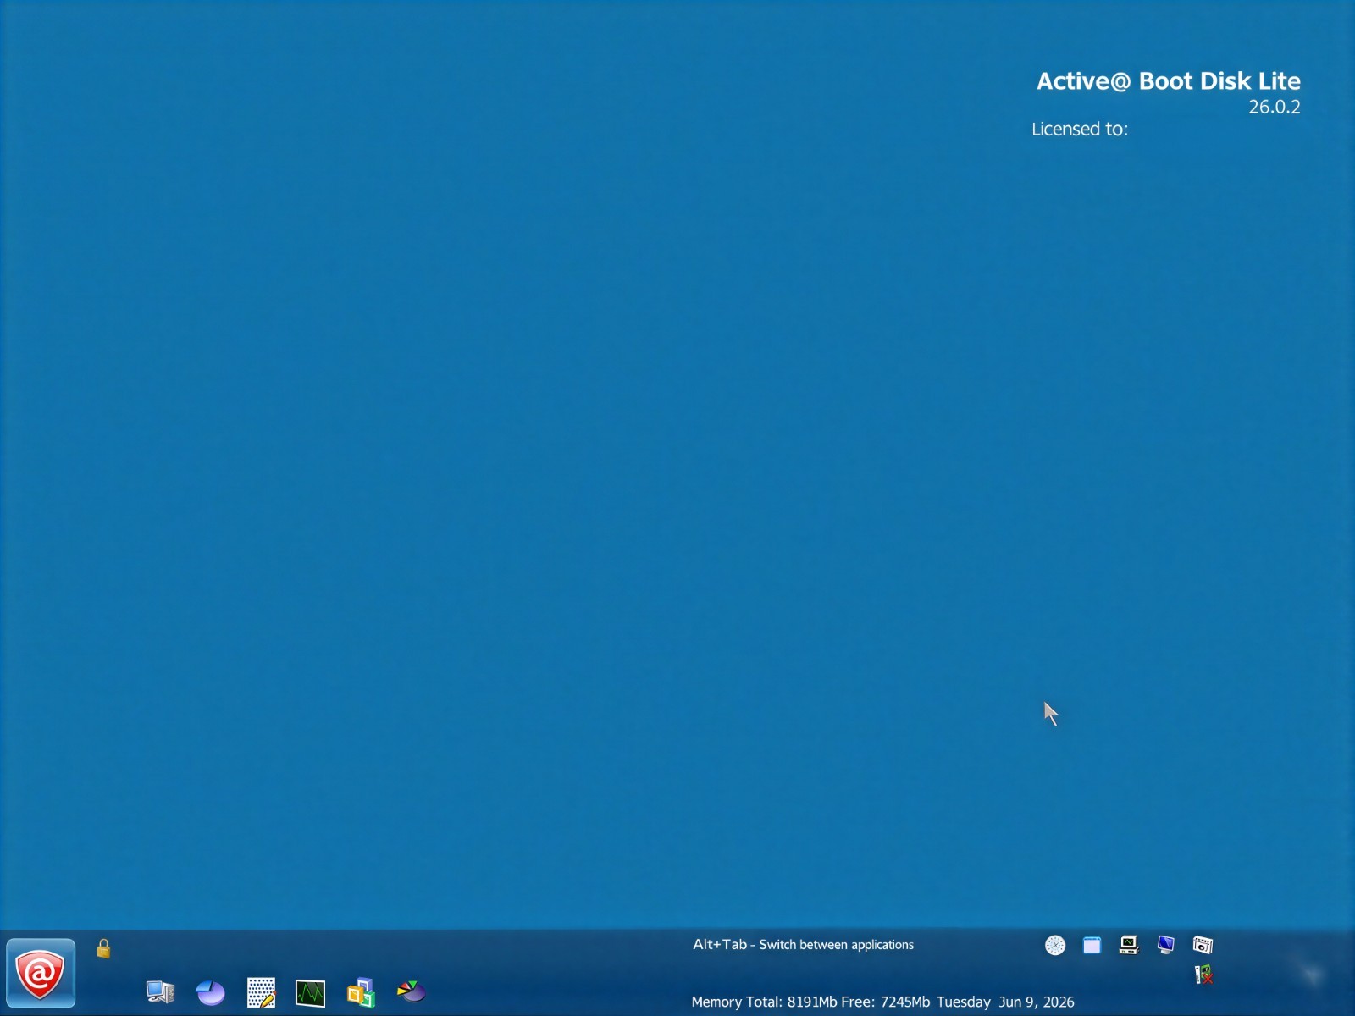Click the Memory Total status text

[x=810, y=1002]
